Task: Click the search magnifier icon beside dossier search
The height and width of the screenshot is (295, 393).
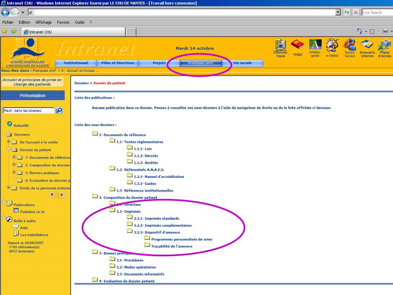Action: 59,110
